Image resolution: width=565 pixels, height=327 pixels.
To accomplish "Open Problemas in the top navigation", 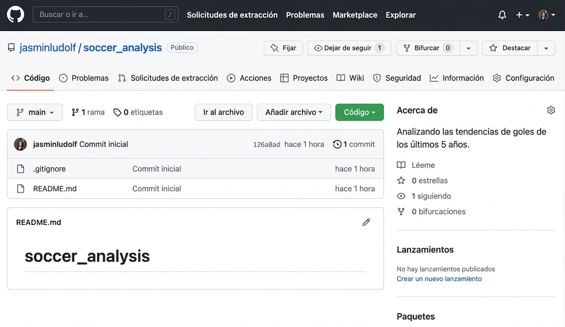I will tap(305, 15).
